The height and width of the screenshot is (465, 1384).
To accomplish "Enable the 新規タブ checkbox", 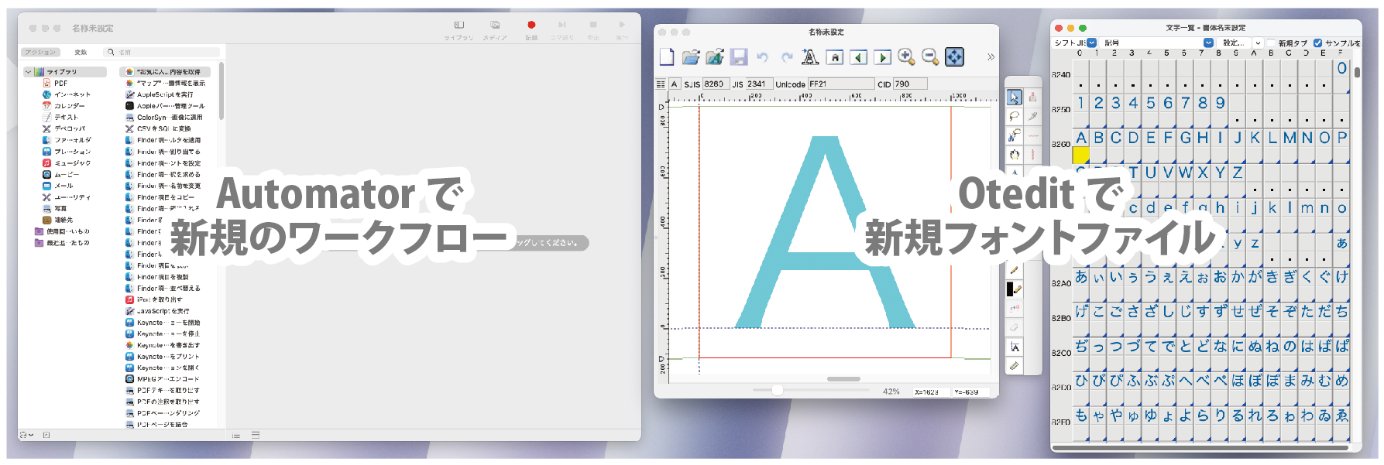I will click(x=1271, y=43).
